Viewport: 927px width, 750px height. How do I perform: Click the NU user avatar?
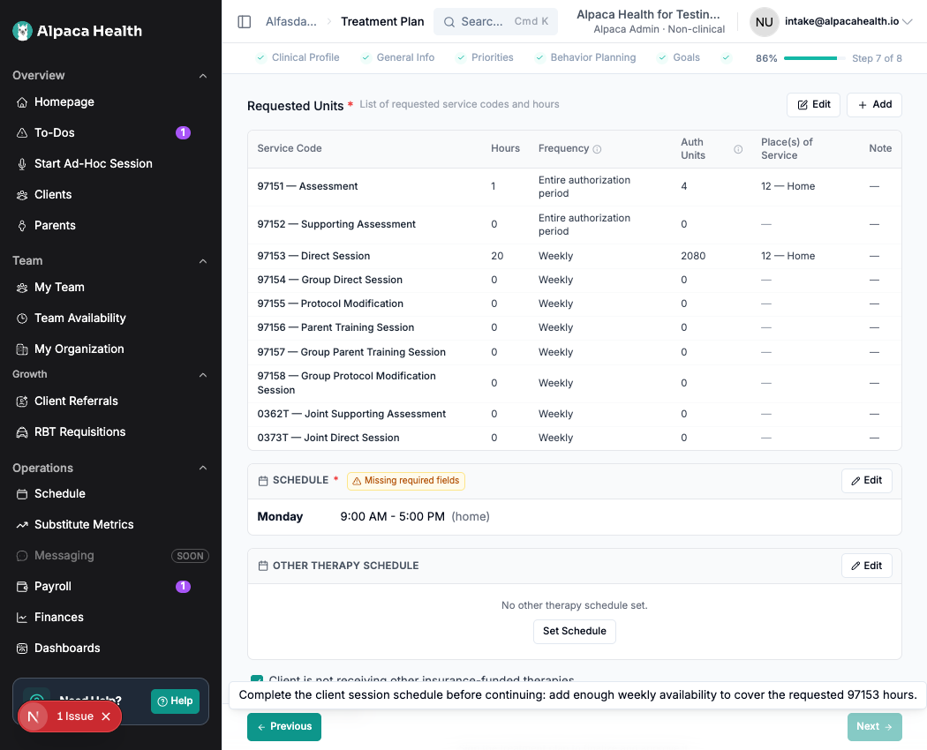(x=764, y=22)
